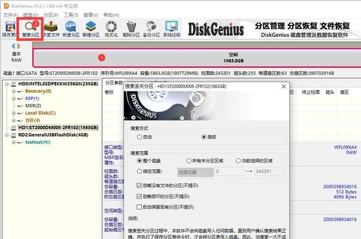This screenshot has width=361, height=239.
Task: Go to previous disk with left arrow
Action: point(13,46)
